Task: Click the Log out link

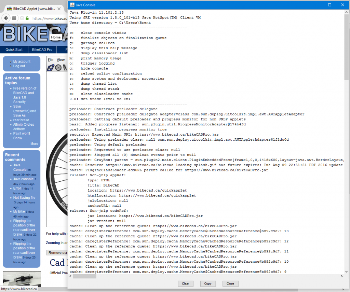Action: click(19, 66)
